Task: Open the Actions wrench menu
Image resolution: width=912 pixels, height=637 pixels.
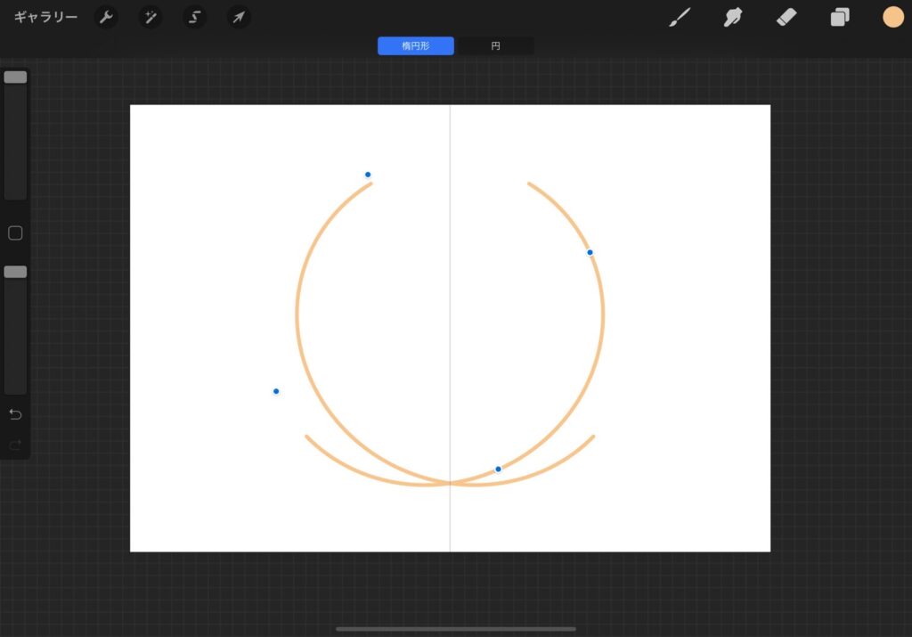Action: (x=106, y=17)
